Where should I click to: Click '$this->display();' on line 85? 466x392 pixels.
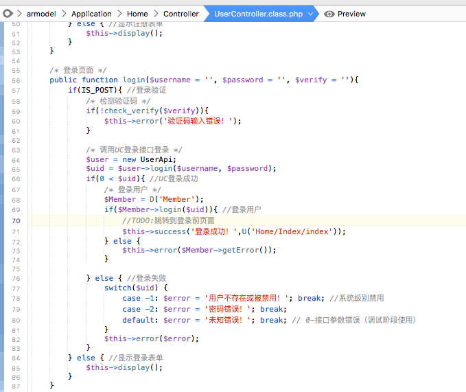click(x=124, y=368)
